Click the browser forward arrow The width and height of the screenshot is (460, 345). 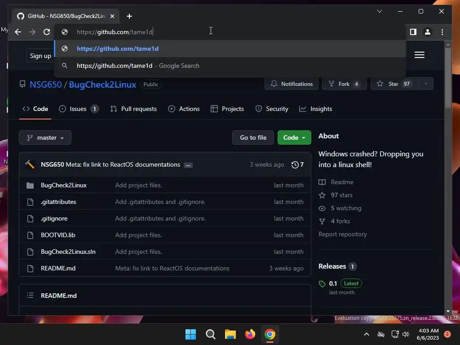click(x=32, y=32)
